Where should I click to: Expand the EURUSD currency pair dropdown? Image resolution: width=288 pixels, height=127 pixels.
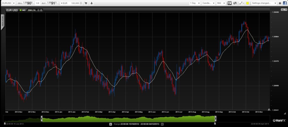pyautogui.click(x=13, y=3)
